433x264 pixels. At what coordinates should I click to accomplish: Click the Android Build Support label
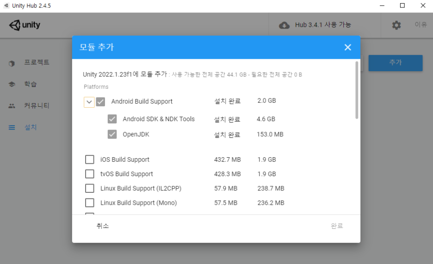142,102
